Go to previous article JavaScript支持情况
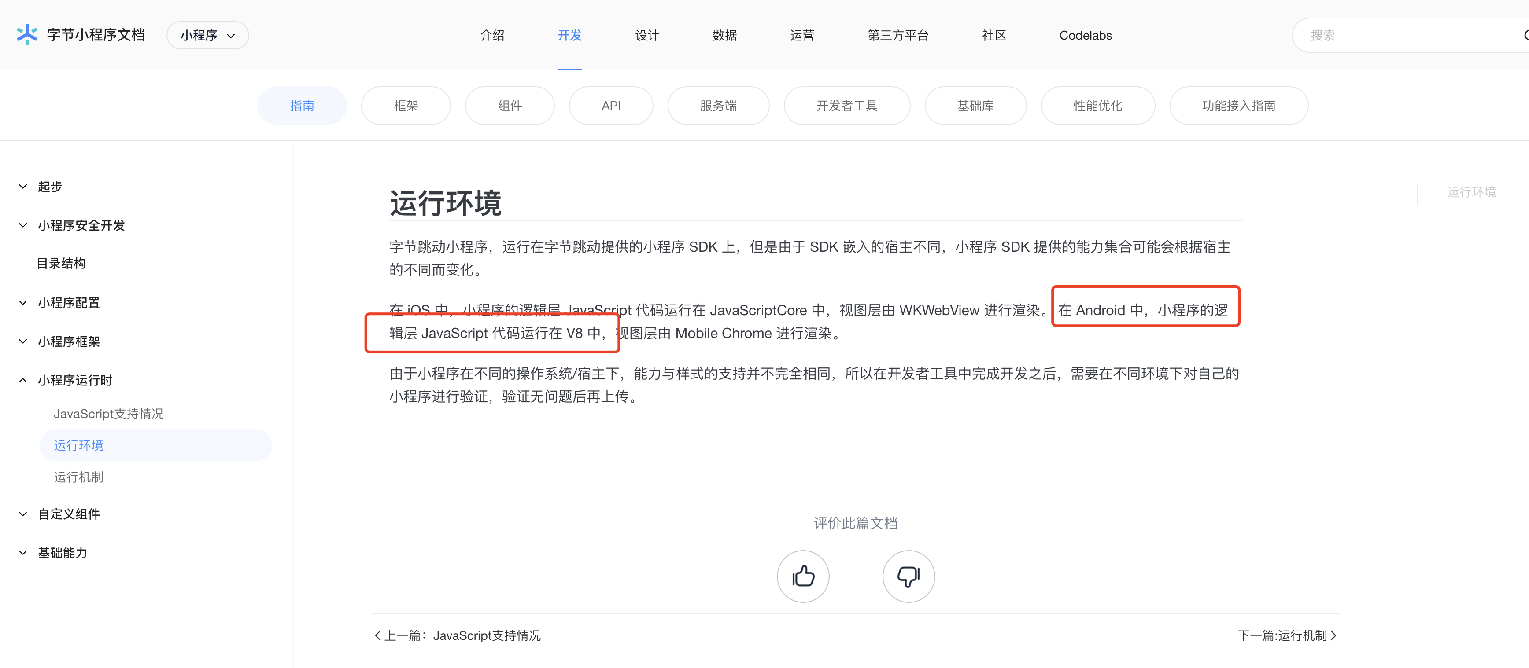The image size is (1529, 668). coord(458,635)
